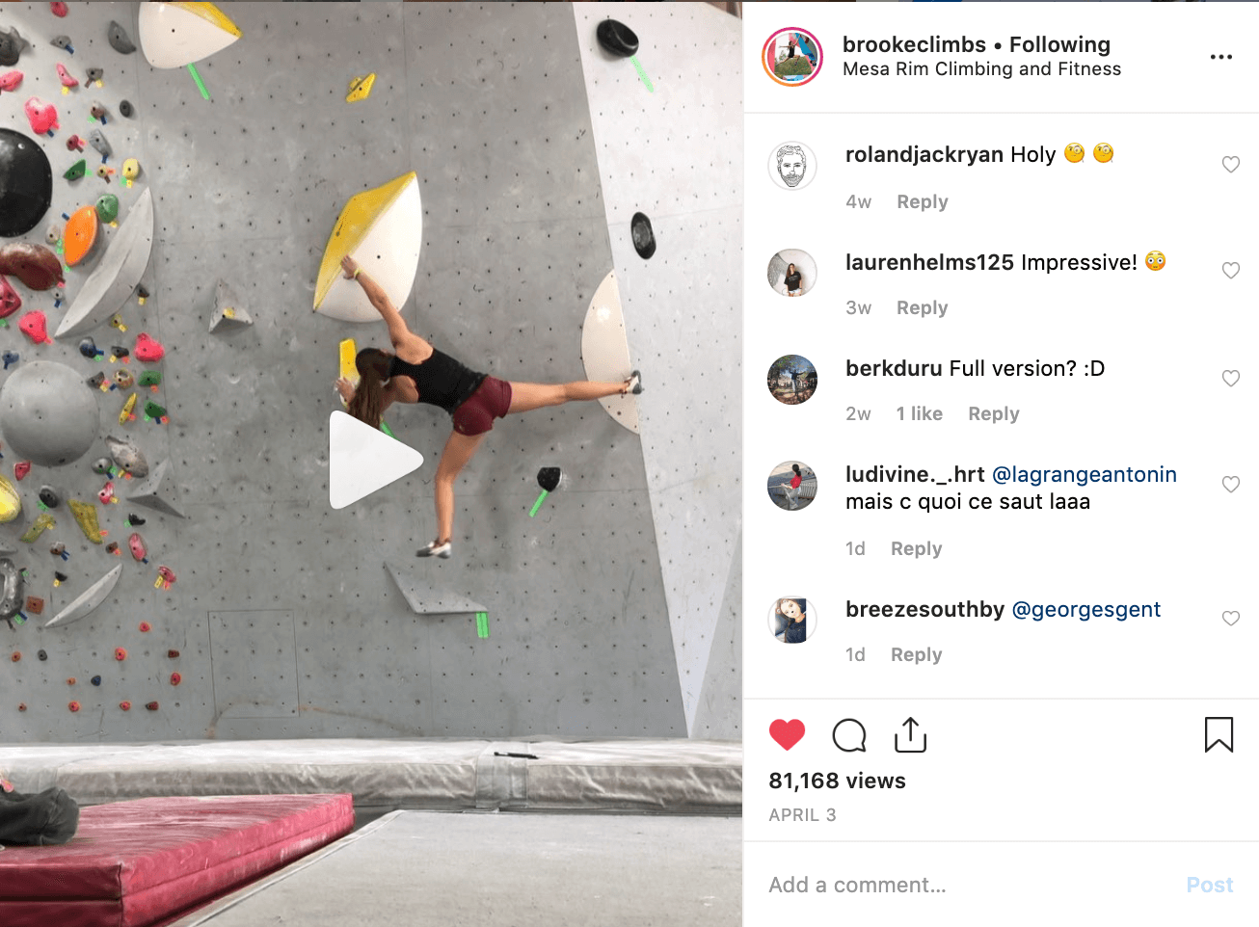1259x927 pixels.
Task: Like ludivine._.hrt's comment heart
Action: click(x=1231, y=485)
